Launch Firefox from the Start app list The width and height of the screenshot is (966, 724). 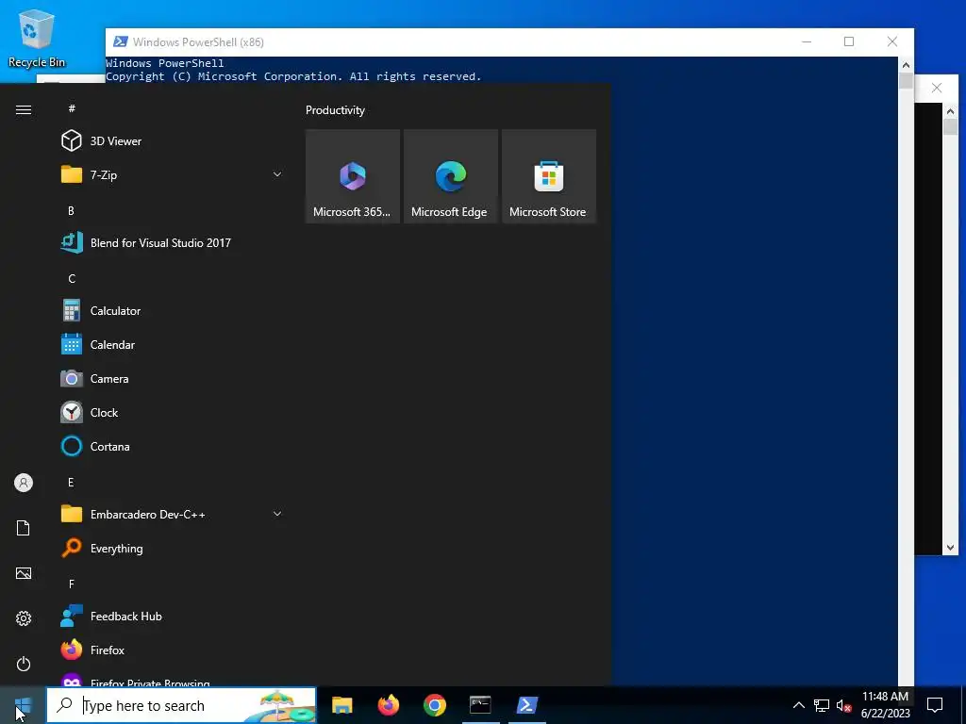point(172,650)
